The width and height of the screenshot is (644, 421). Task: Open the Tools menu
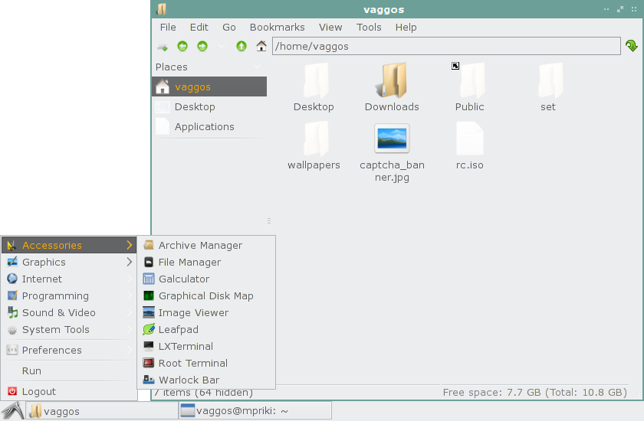[x=369, y=27]
